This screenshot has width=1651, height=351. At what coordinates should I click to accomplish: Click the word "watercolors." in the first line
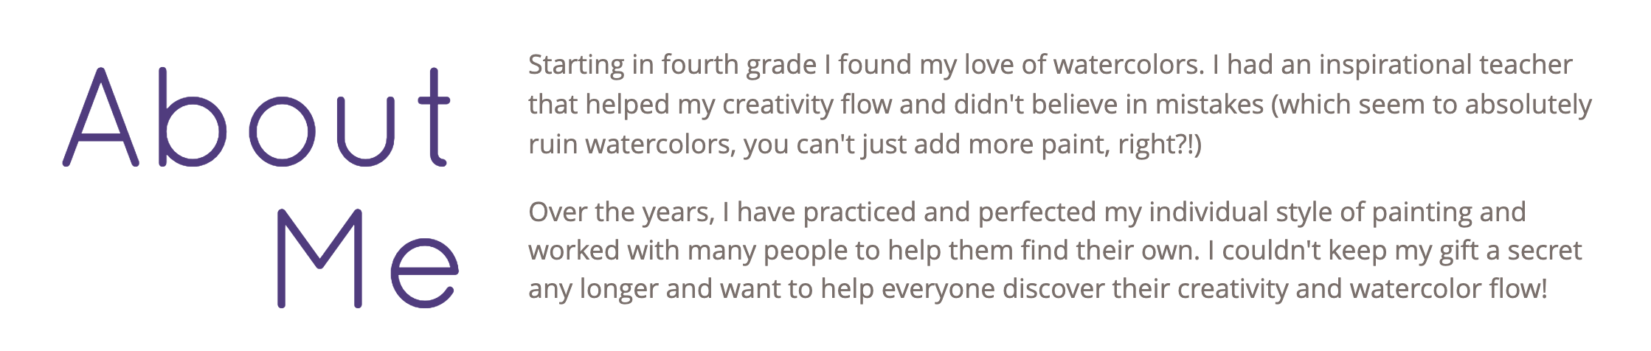tap(1128, 65)
